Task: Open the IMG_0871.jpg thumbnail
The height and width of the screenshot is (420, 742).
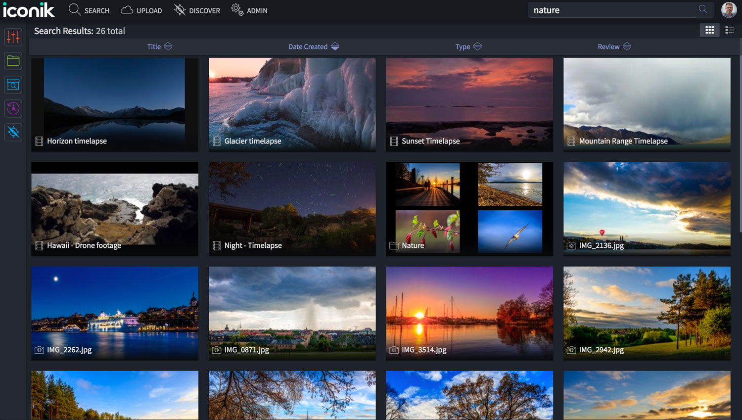Action: pos(292,314)
